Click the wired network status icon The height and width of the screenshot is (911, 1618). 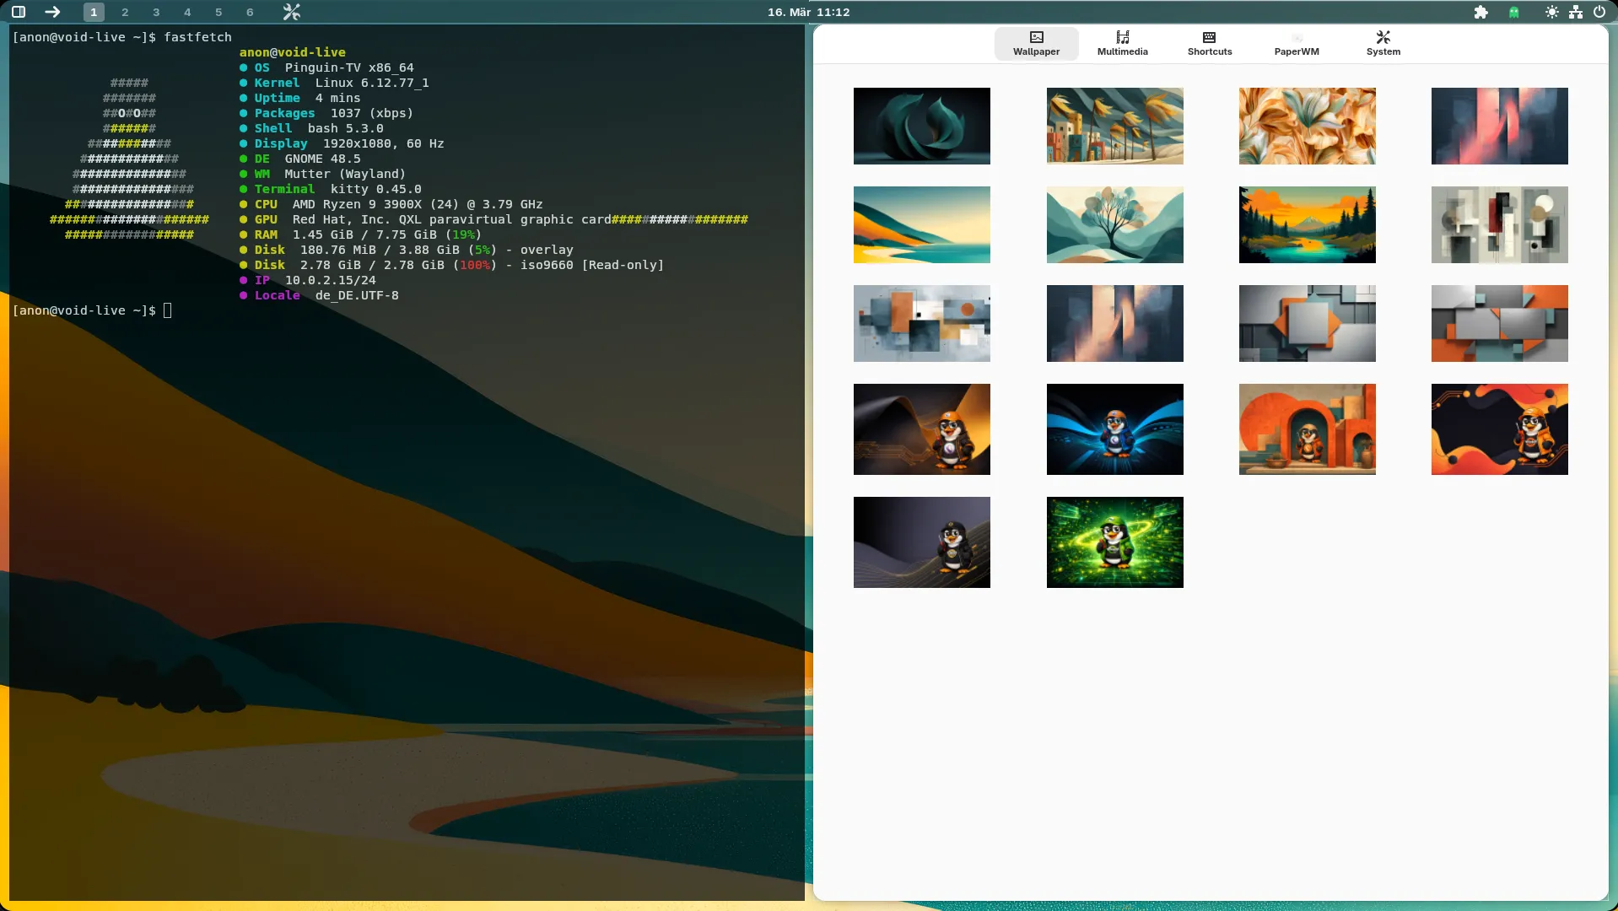(x=1575, y=12)
